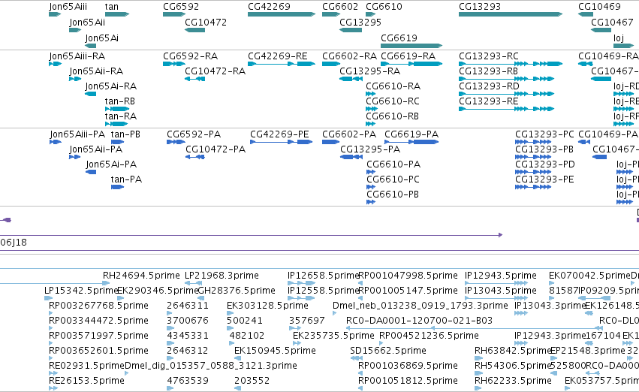Select the RH62233.5prime EST label
639x392 pixels.
coord(513,381)
